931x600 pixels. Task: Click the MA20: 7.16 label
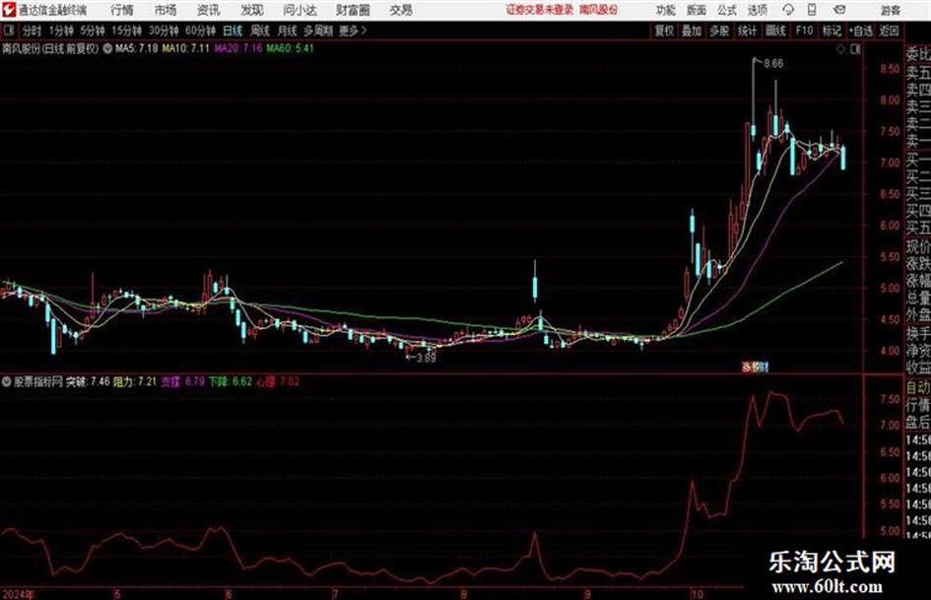pyautogui.click(x=238, y=48)
